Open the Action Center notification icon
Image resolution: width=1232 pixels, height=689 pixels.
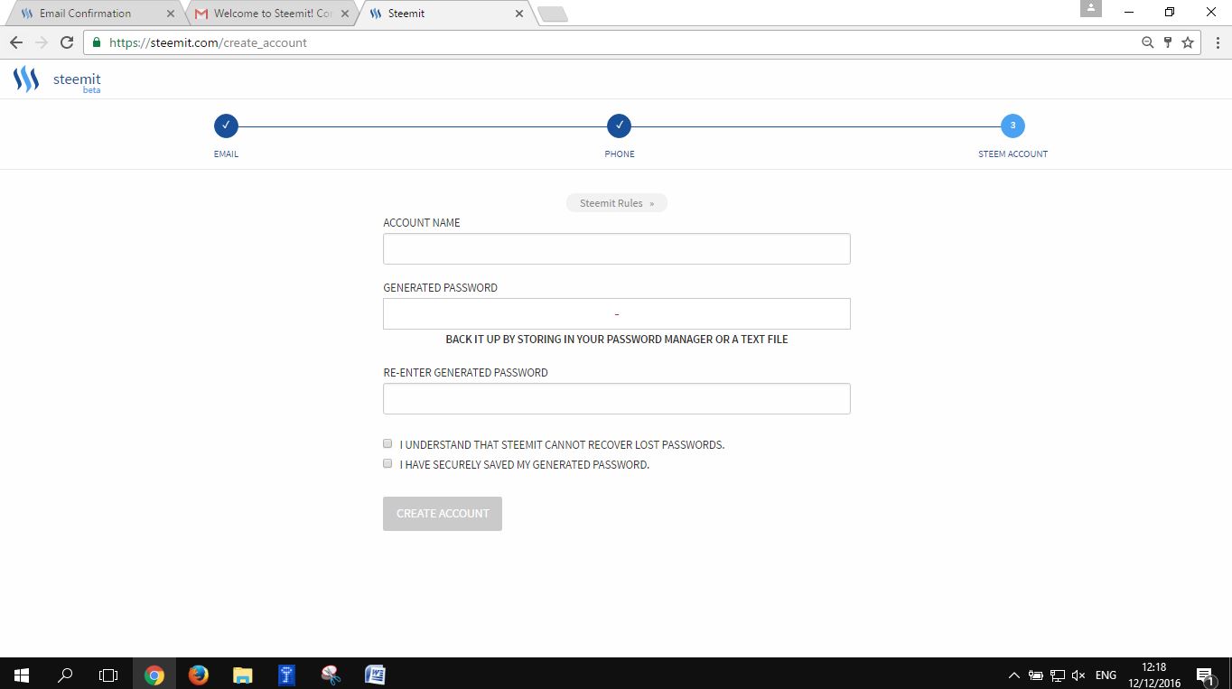click(1205, 675)
